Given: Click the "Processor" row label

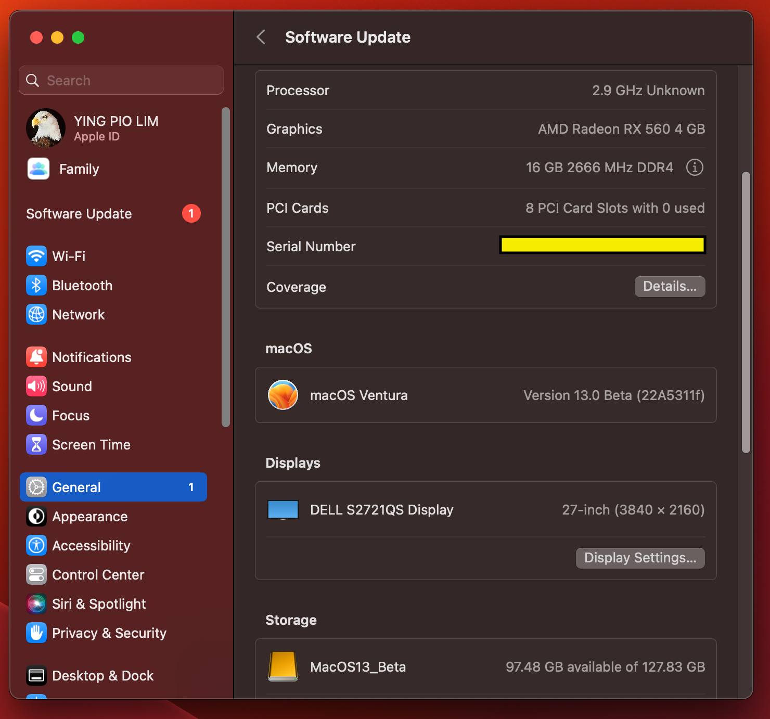Looking at the screenshot, I should click(298, 91).
